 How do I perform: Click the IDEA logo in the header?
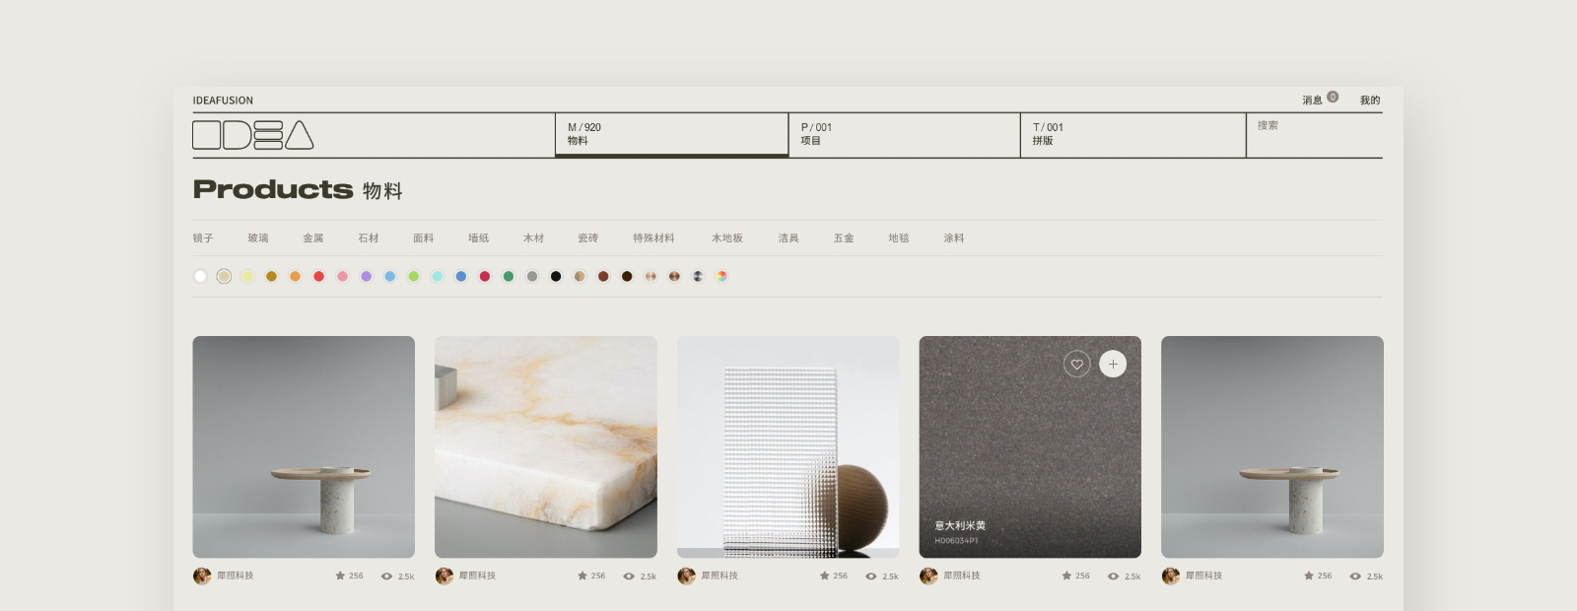point(253,135)
